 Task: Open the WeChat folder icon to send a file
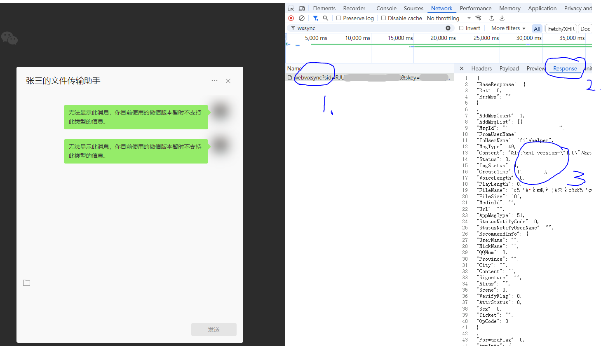coord(27,283)
